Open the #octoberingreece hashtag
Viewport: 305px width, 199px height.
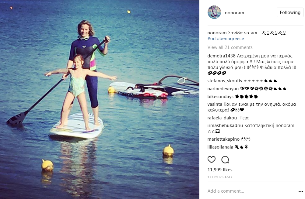coord(226,39)
